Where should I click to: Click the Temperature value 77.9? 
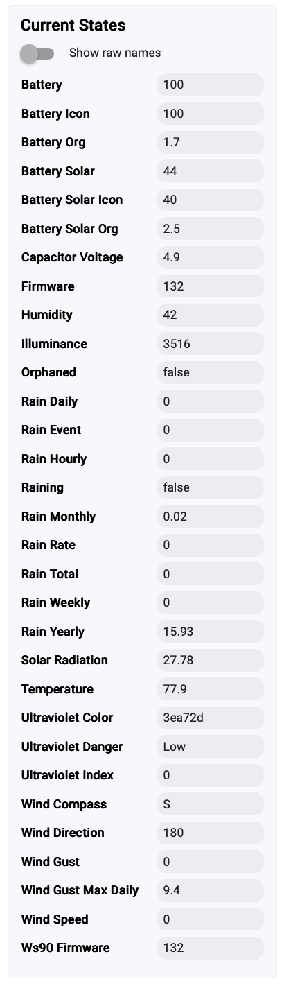[x=211, y=689]
